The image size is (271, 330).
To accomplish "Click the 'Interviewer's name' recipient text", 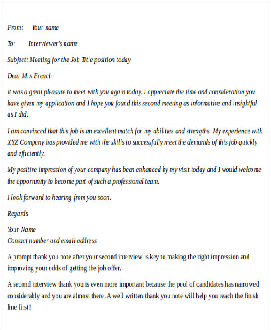I will [53, 44].
